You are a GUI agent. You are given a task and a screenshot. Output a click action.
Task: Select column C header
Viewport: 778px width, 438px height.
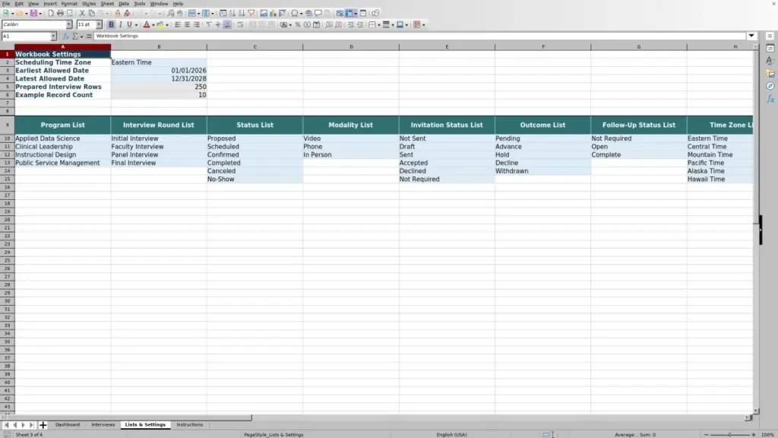coord(255,46)
